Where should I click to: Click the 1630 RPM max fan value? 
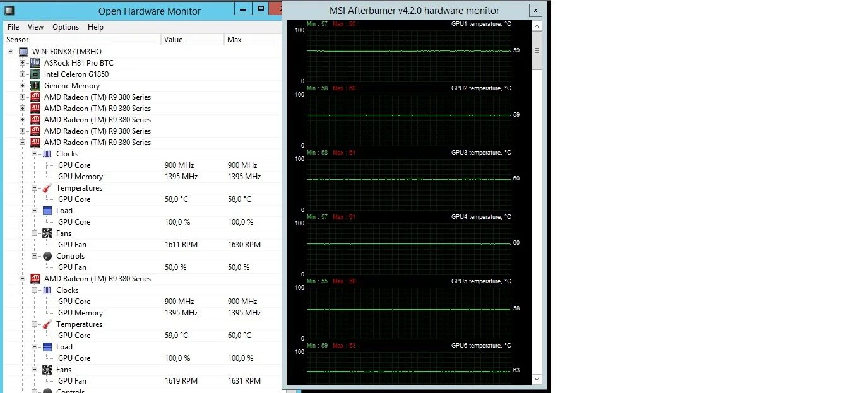click(244, 245)
